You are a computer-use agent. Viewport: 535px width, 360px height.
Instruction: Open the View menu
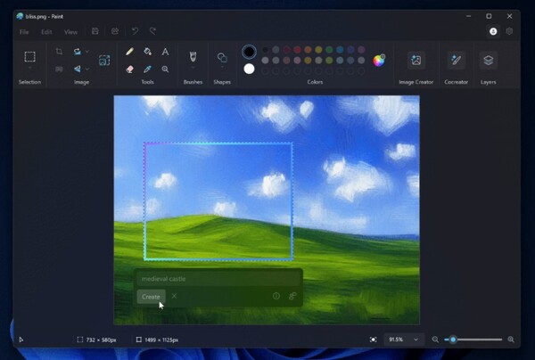(x=70, y=32)
